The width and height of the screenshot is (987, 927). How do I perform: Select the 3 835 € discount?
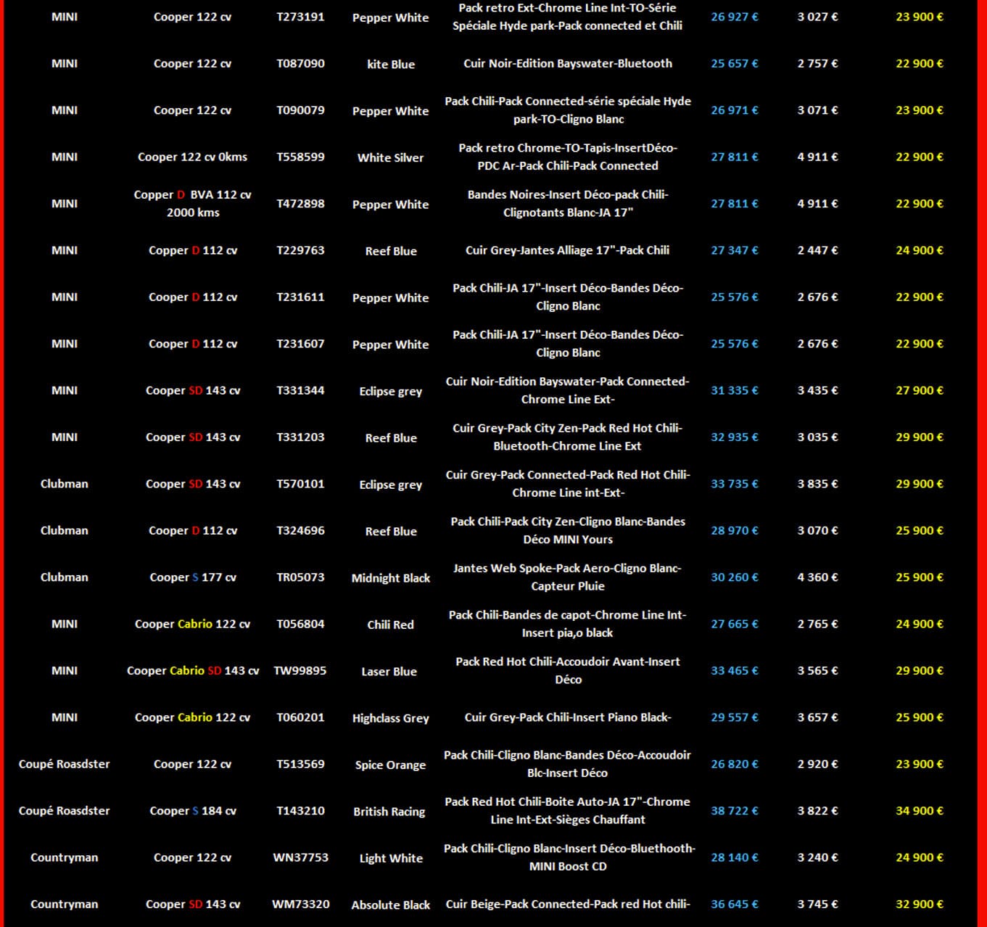(817, 484)
